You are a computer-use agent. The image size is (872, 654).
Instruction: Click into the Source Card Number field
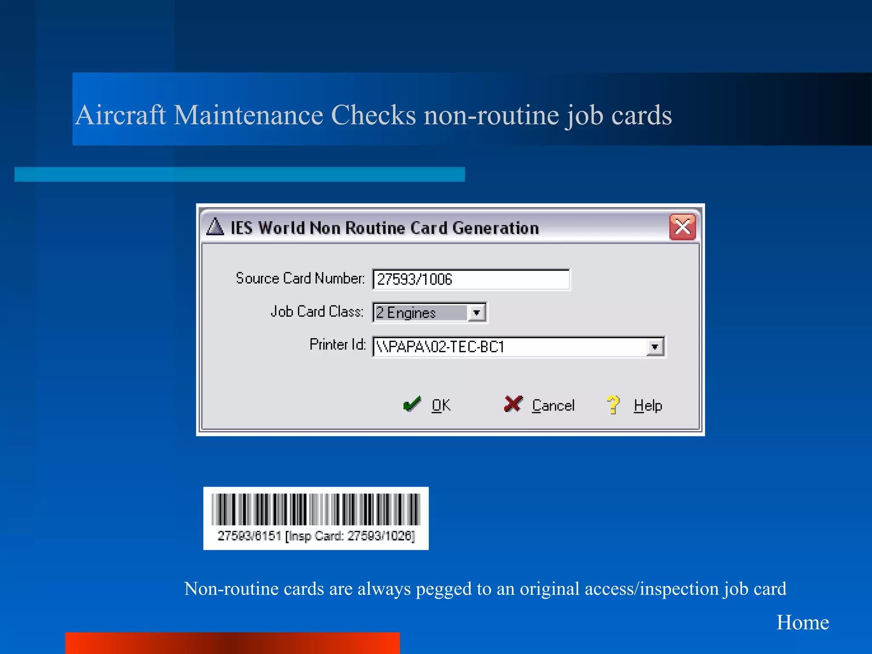[471, 279]
